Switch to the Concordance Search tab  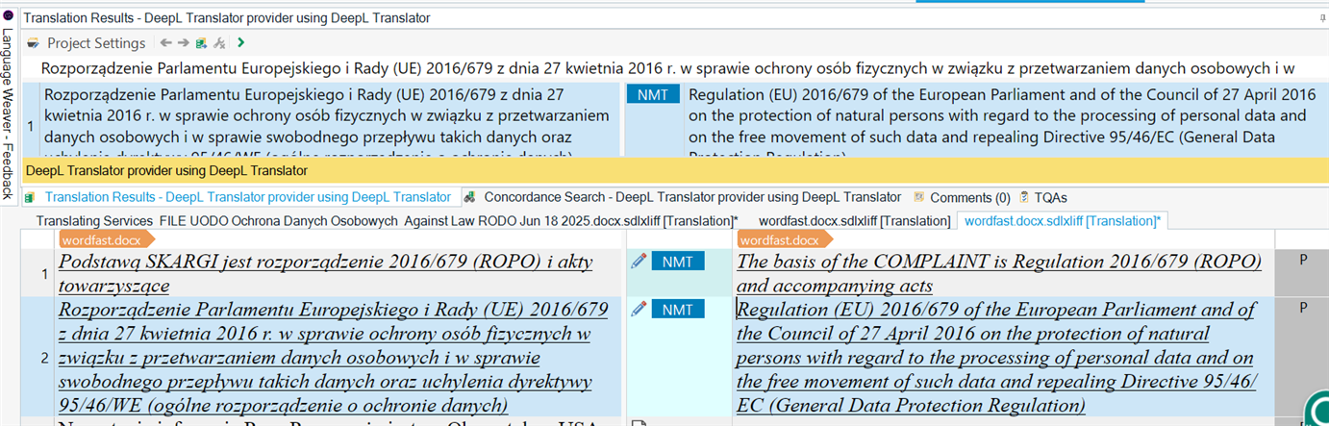pyautogui.click(x=683, y=197)
